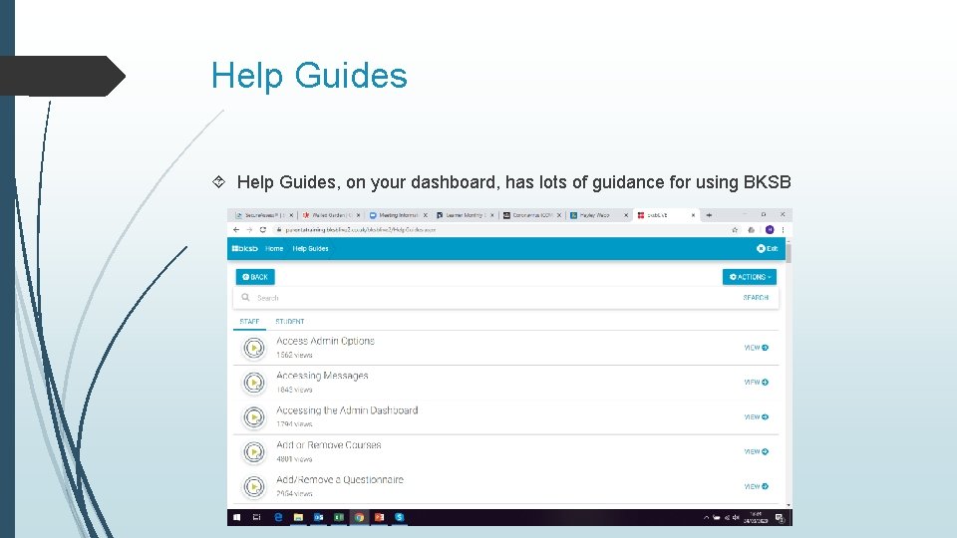Click the browser address bar URL
The image size is (957, 538).
[x=360, y=230]
